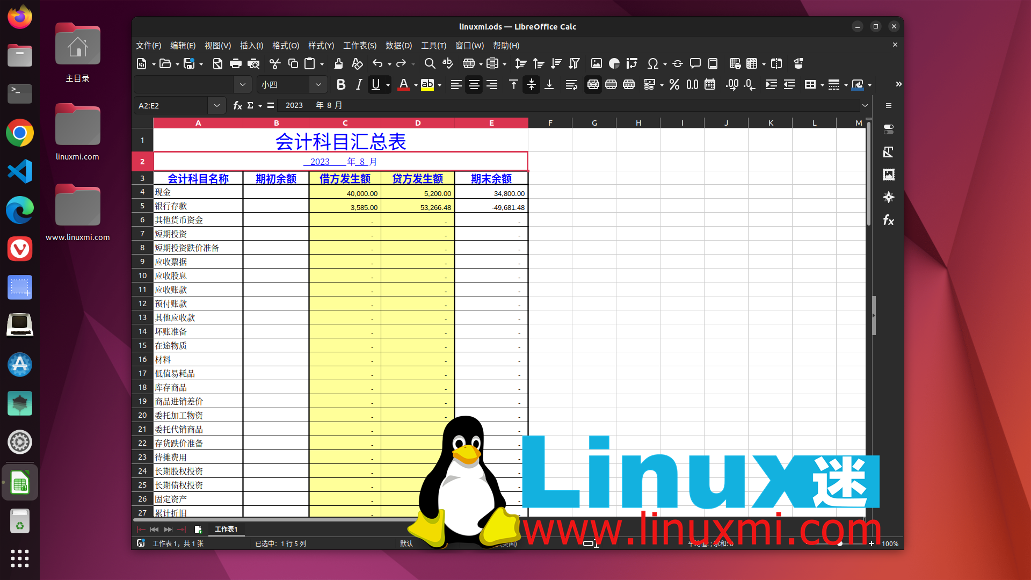Toggle Center horizontally alignment
The image size is (1031, 580).
[x=474, y=85]
